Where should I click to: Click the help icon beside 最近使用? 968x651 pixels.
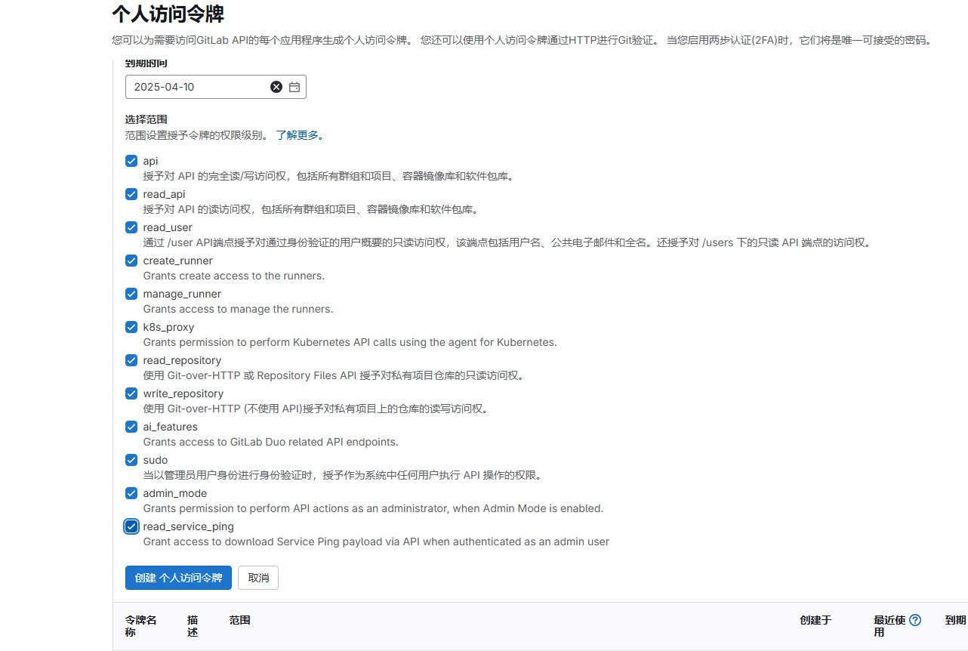coord(915,620)
